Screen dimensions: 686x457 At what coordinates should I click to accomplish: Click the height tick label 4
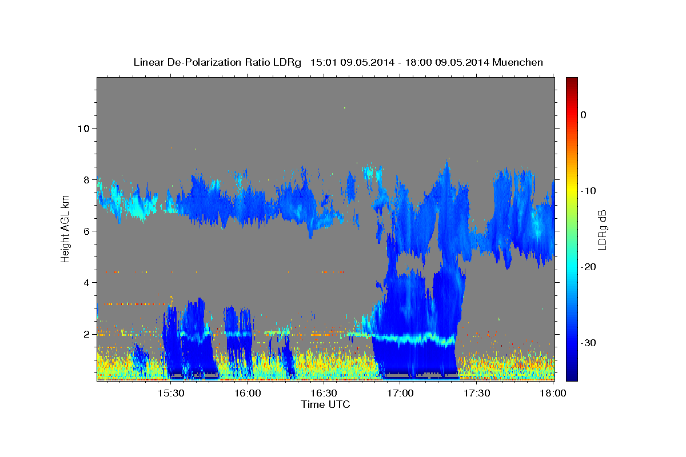(x=87, y=282)
